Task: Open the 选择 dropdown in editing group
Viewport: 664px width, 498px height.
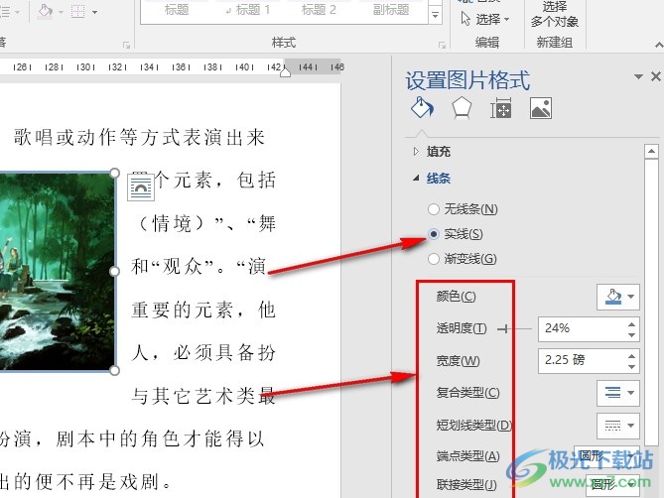Action: [x=485, y=19]
